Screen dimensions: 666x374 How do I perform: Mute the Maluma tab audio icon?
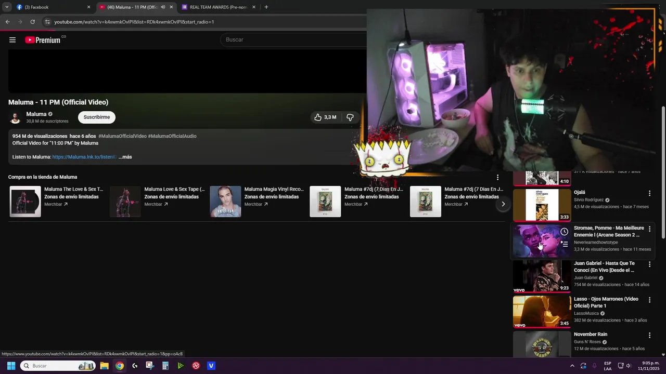tap(163, 7)
